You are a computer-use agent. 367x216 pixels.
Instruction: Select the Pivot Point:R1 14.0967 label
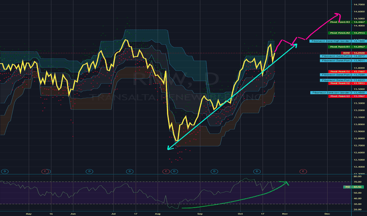pos(347,47)
